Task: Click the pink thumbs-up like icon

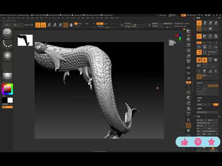Action: coord(185,142)
